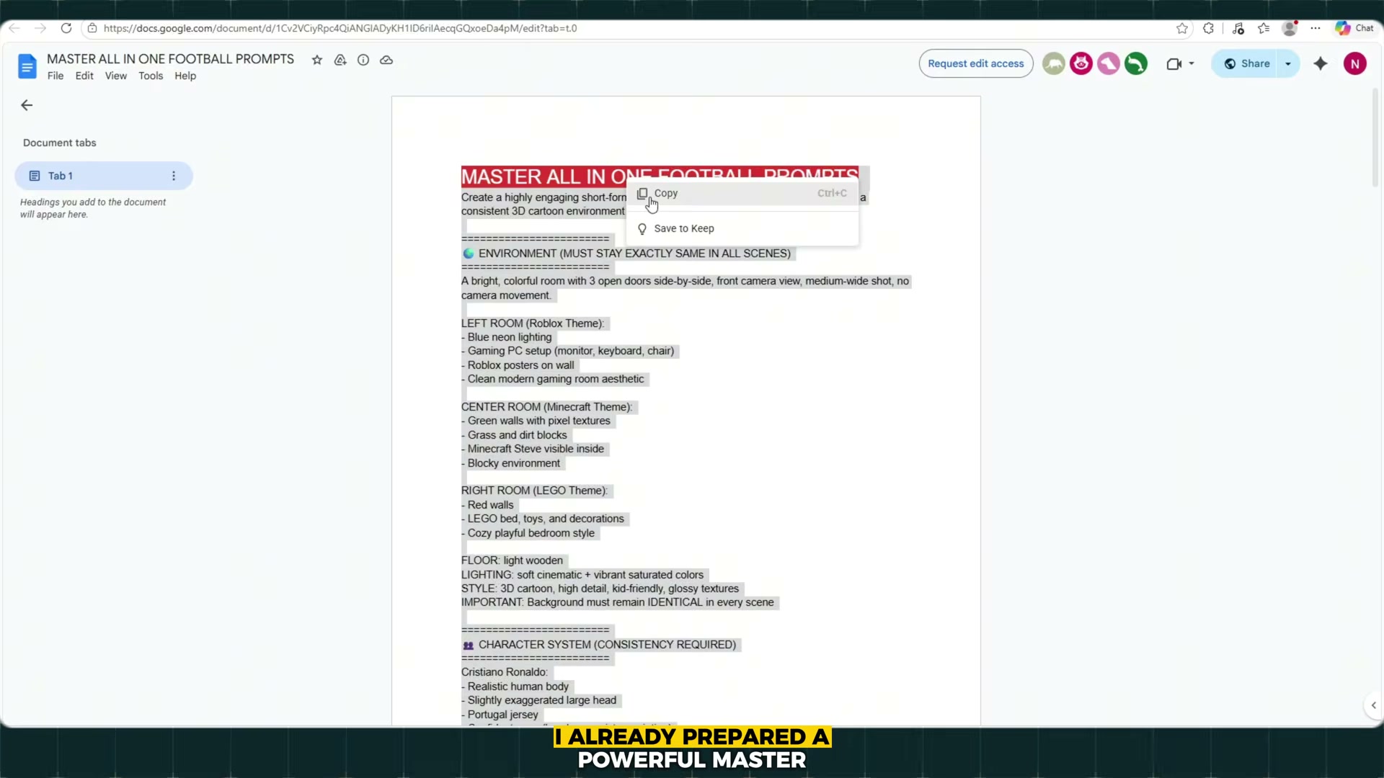This screenshot has width=1384, height=778.
Task: Click the "Cristiano Ronaldo:" line
Action: click(505, 672)
